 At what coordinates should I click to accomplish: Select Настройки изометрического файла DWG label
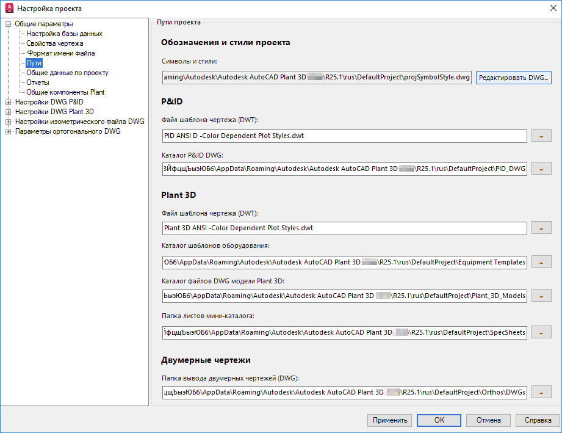pyautogui.click(x=79, y=122)
